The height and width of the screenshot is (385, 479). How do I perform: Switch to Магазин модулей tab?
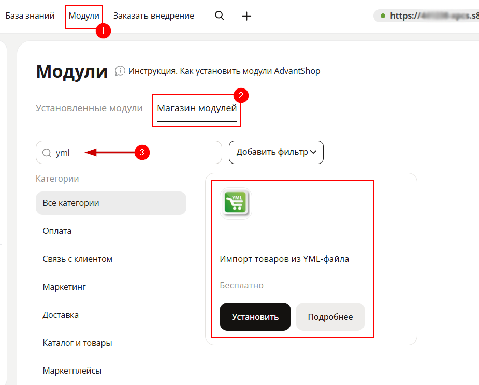click(197, 108)
